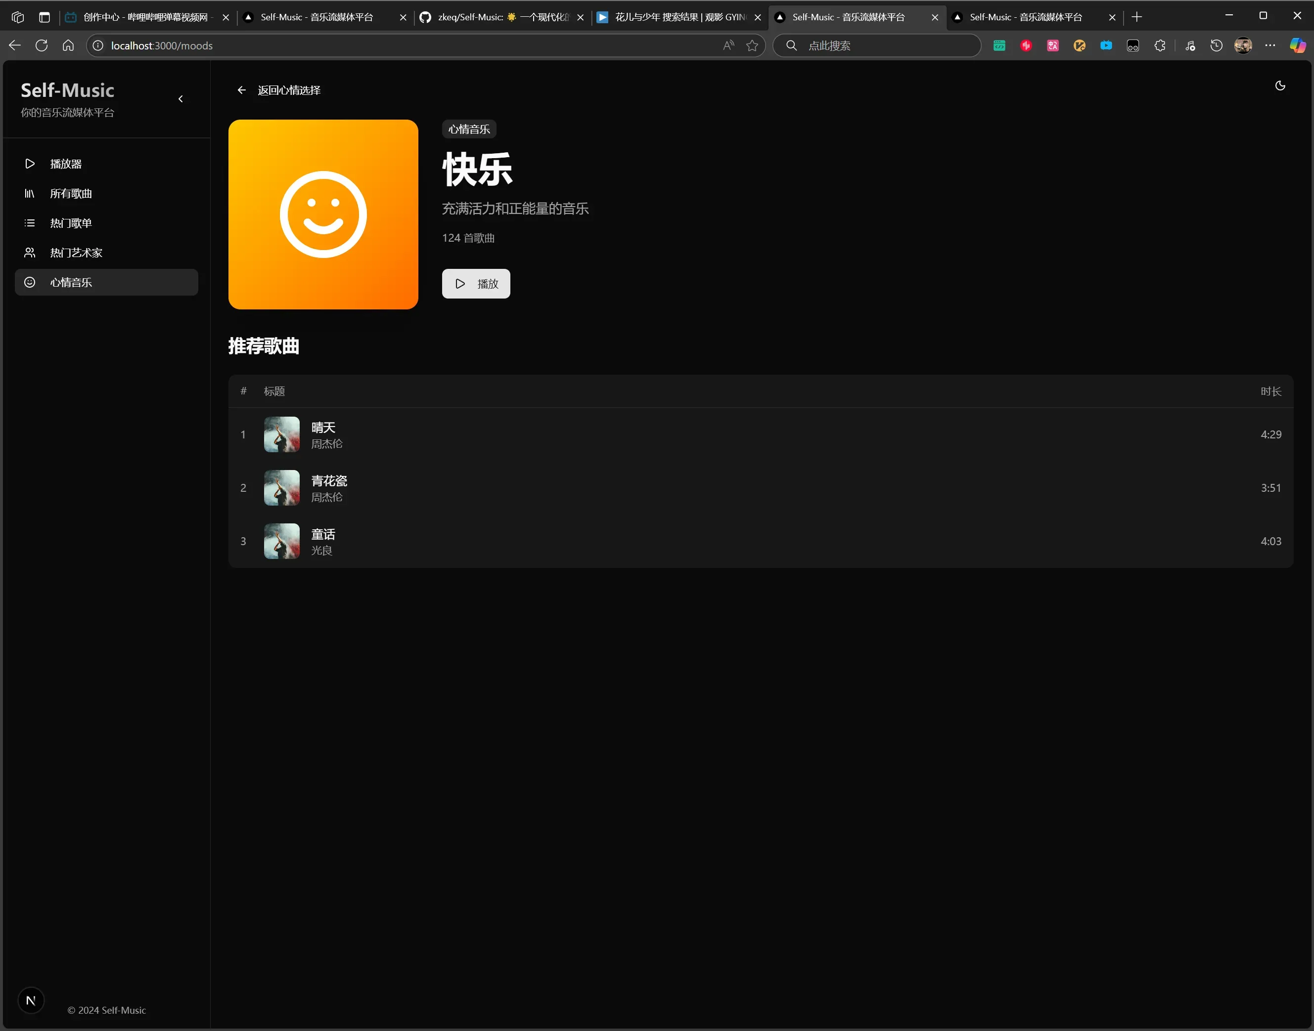Open 播放器 in sidebar
This screenshot has width=1314, height=1031.
[66, 164]
